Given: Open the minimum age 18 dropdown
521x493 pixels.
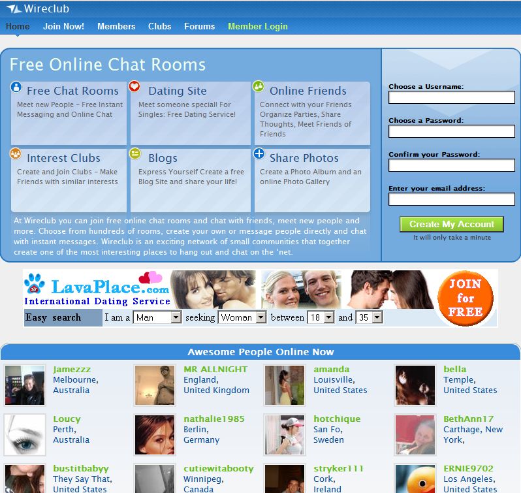Looking at the screenshot, I should 321,317.
